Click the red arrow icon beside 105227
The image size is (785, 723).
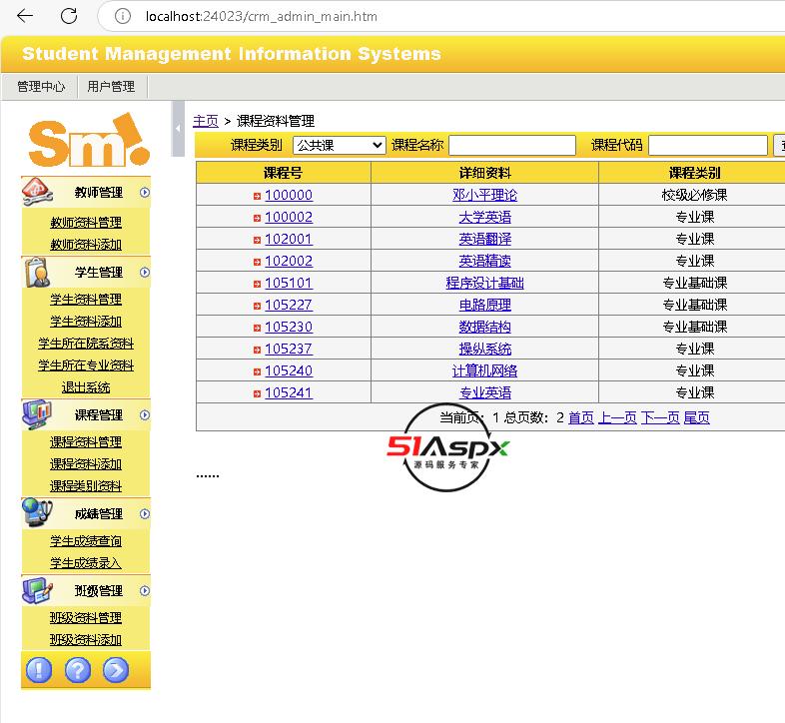tap(257, 306)
